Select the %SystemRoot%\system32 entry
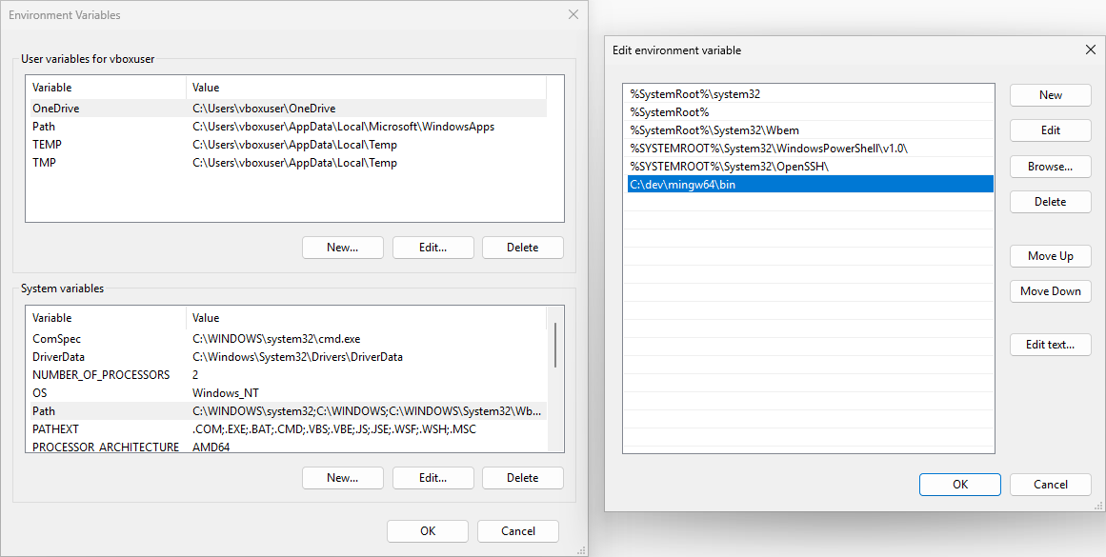 (808, 94)
